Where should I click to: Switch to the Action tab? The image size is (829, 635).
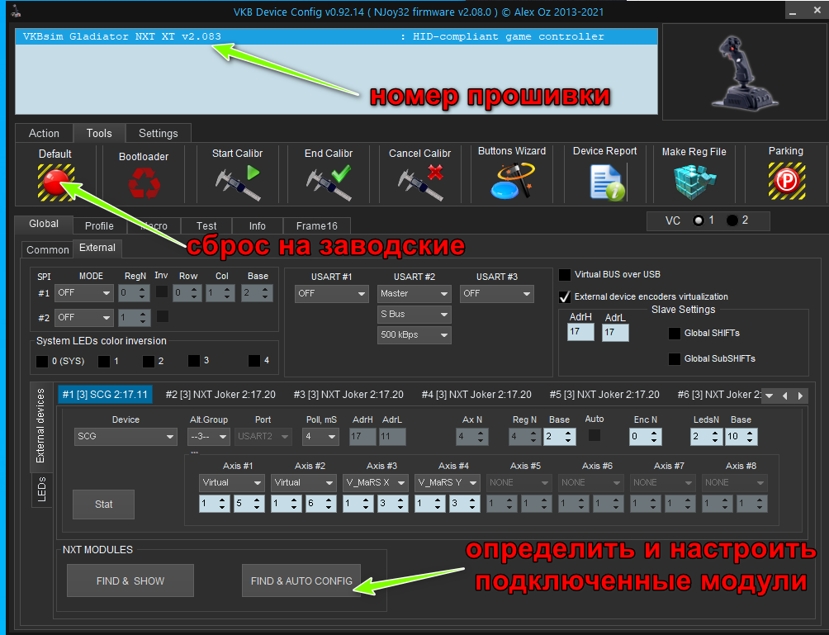click(x=44, y=133)
